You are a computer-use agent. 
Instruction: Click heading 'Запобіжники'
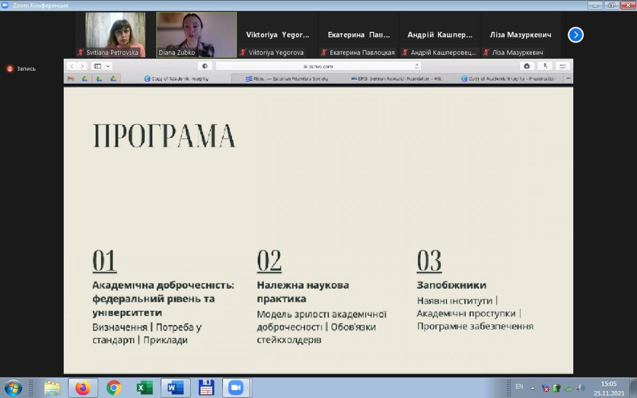(x=452, y=285)
